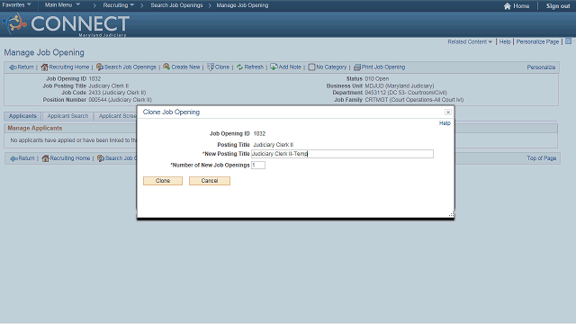Jump to Top of Page link
The height and width of the screenshot is (324, 576).
click(542, 158)
